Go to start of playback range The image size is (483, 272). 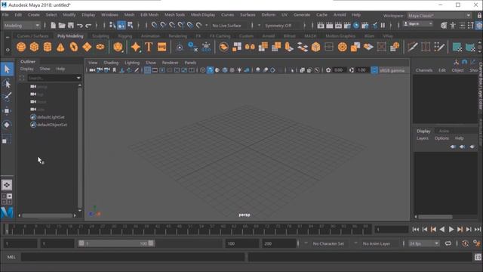click(x=416, y=229)
